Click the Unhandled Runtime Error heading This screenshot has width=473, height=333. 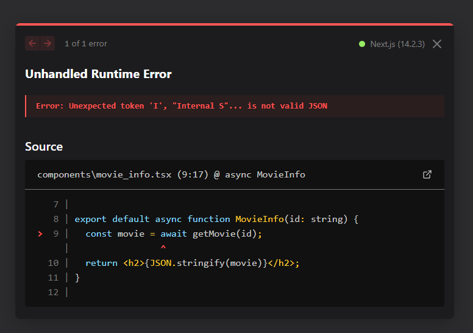click(98, 74)
